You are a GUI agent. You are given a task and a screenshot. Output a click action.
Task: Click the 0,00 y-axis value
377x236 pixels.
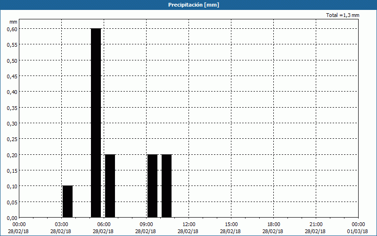tap(12, 218)
